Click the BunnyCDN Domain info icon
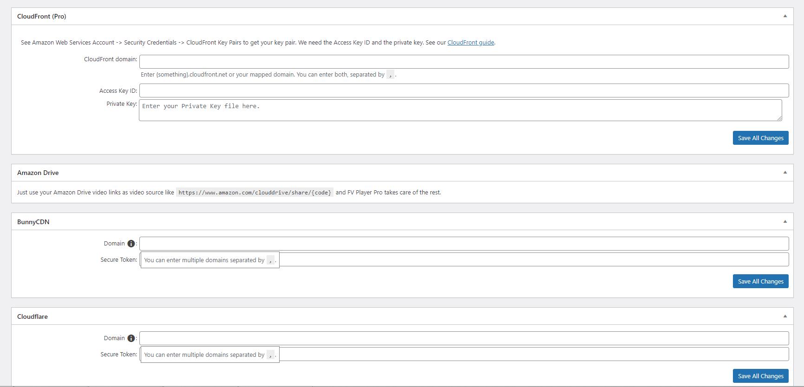This screenshot has width=804, height=387. [131, 244]
